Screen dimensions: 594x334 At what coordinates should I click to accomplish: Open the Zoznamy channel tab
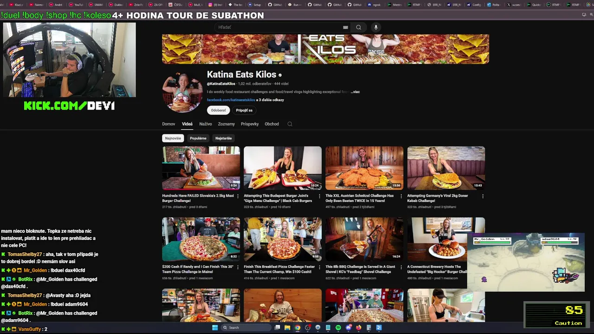226,124
